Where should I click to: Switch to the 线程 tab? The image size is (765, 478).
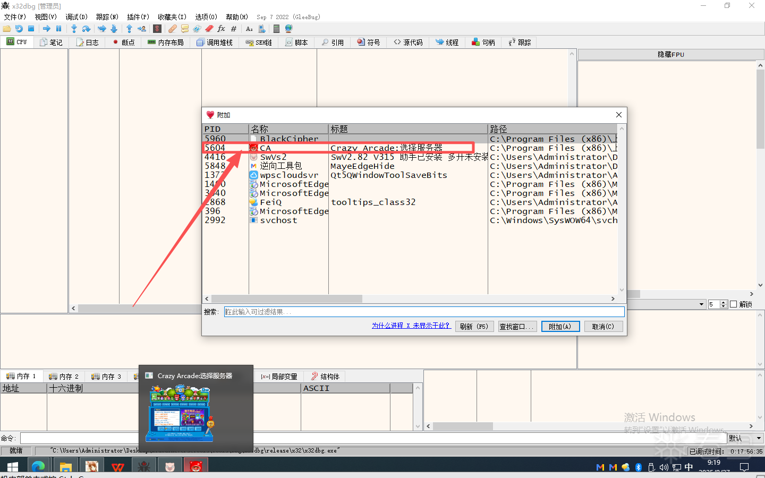pyautogui.click(x=447, y=42)
